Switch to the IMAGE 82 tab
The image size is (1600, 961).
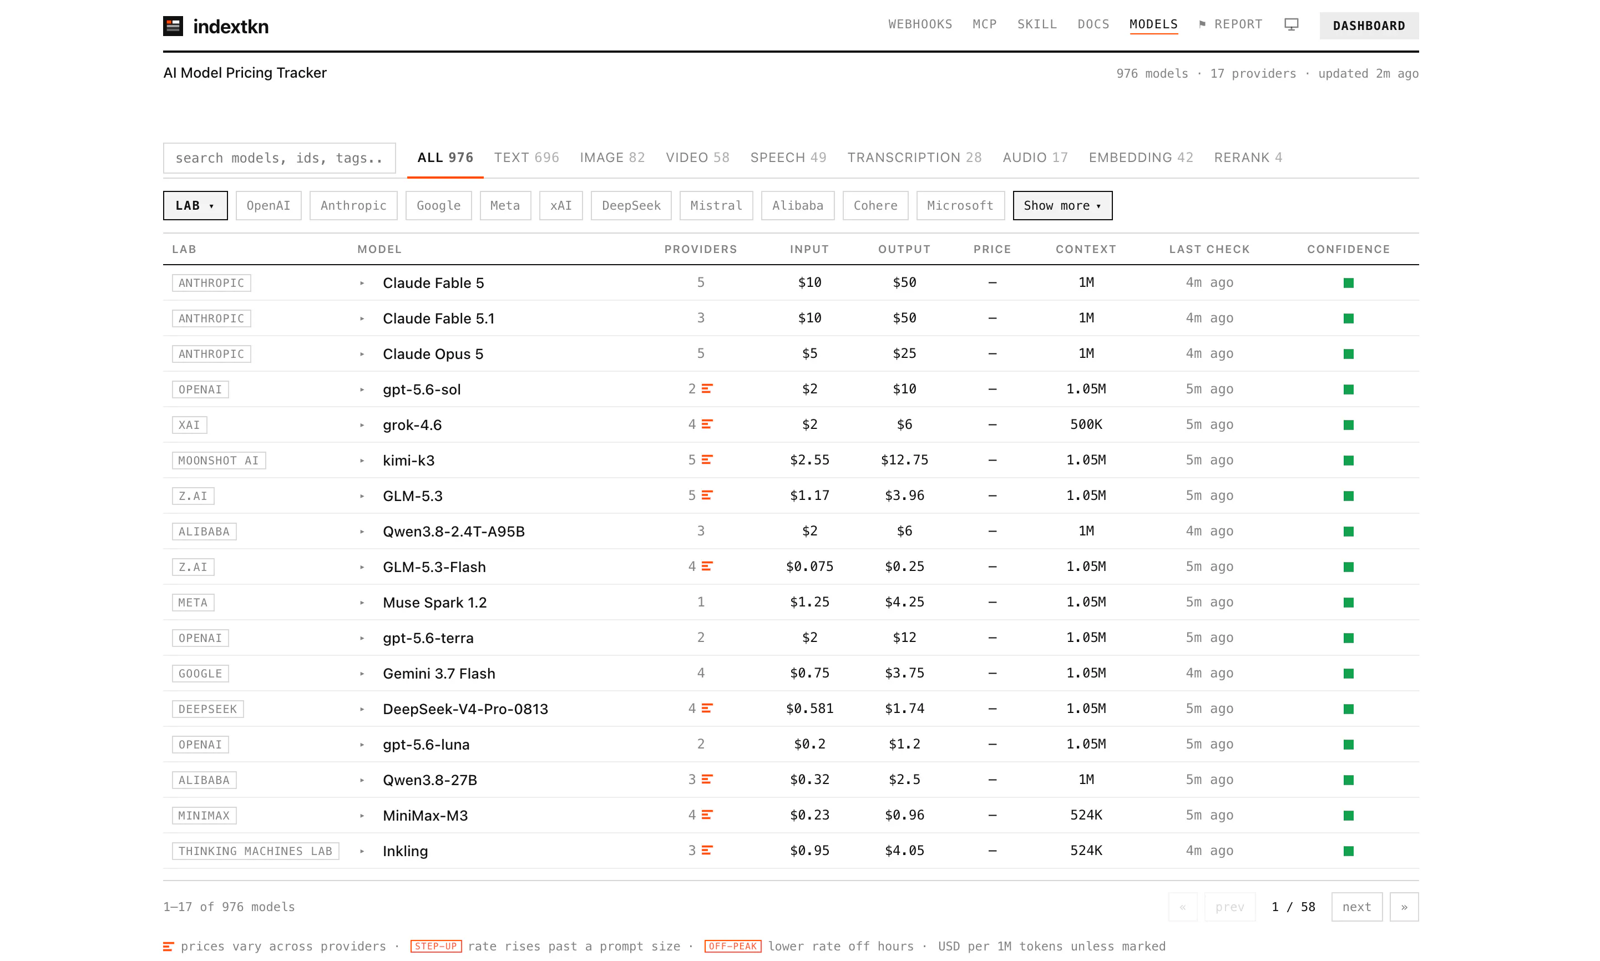[x=612, y=158]
